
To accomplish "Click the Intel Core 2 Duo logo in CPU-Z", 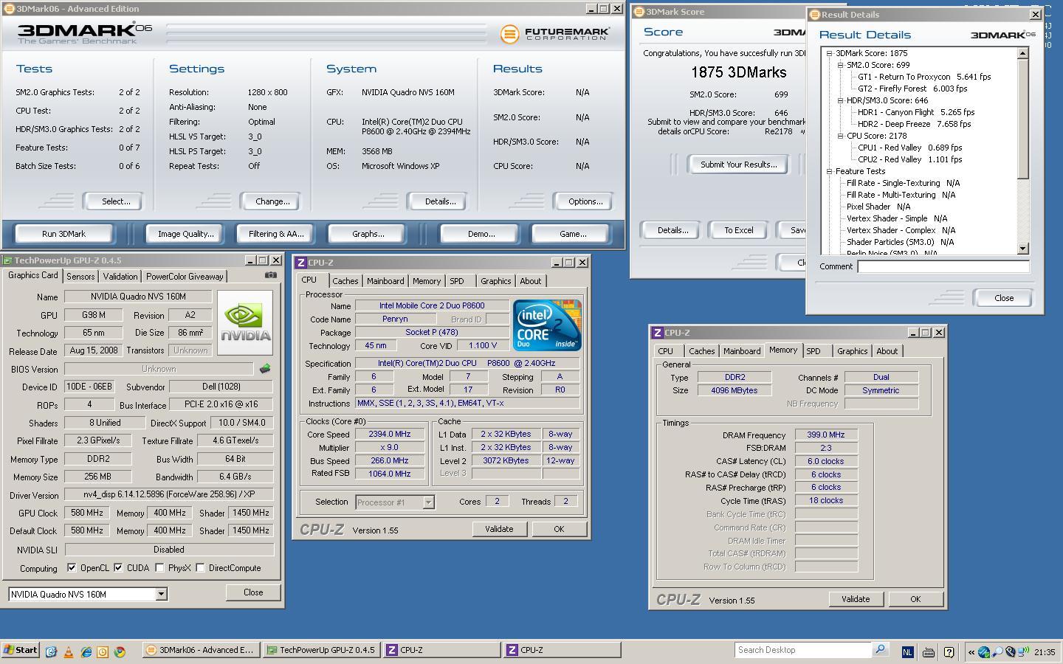I will (547, 325).
